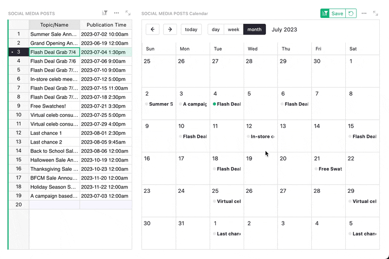Viewport: 389px width, 259px height.
Task: Save the calendar sort and filter settings
Action: (x=337, y=14)
